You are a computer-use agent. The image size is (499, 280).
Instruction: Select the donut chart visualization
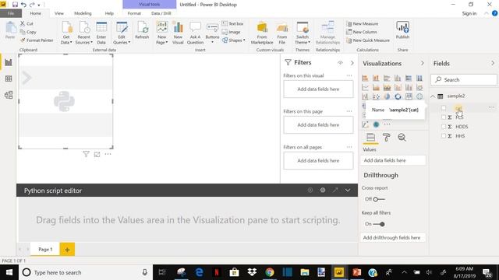pos(398,96)
